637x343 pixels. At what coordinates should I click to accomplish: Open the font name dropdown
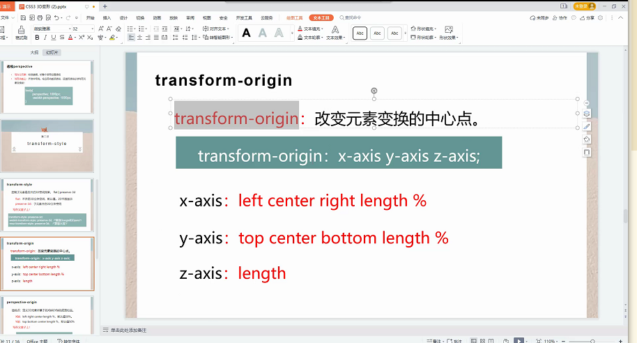70,29
